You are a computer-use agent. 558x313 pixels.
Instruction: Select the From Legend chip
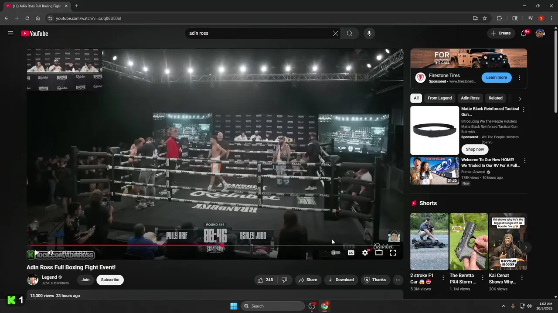click(x=439, y=98)
